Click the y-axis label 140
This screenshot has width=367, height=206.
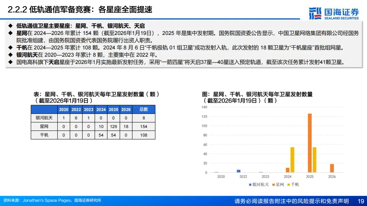pos(204,107)
